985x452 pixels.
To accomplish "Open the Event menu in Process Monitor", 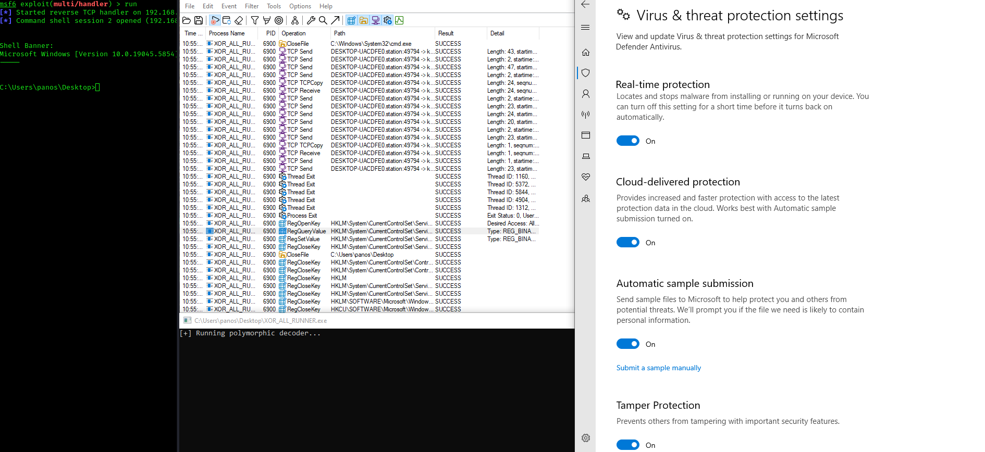I will (229, 6).
